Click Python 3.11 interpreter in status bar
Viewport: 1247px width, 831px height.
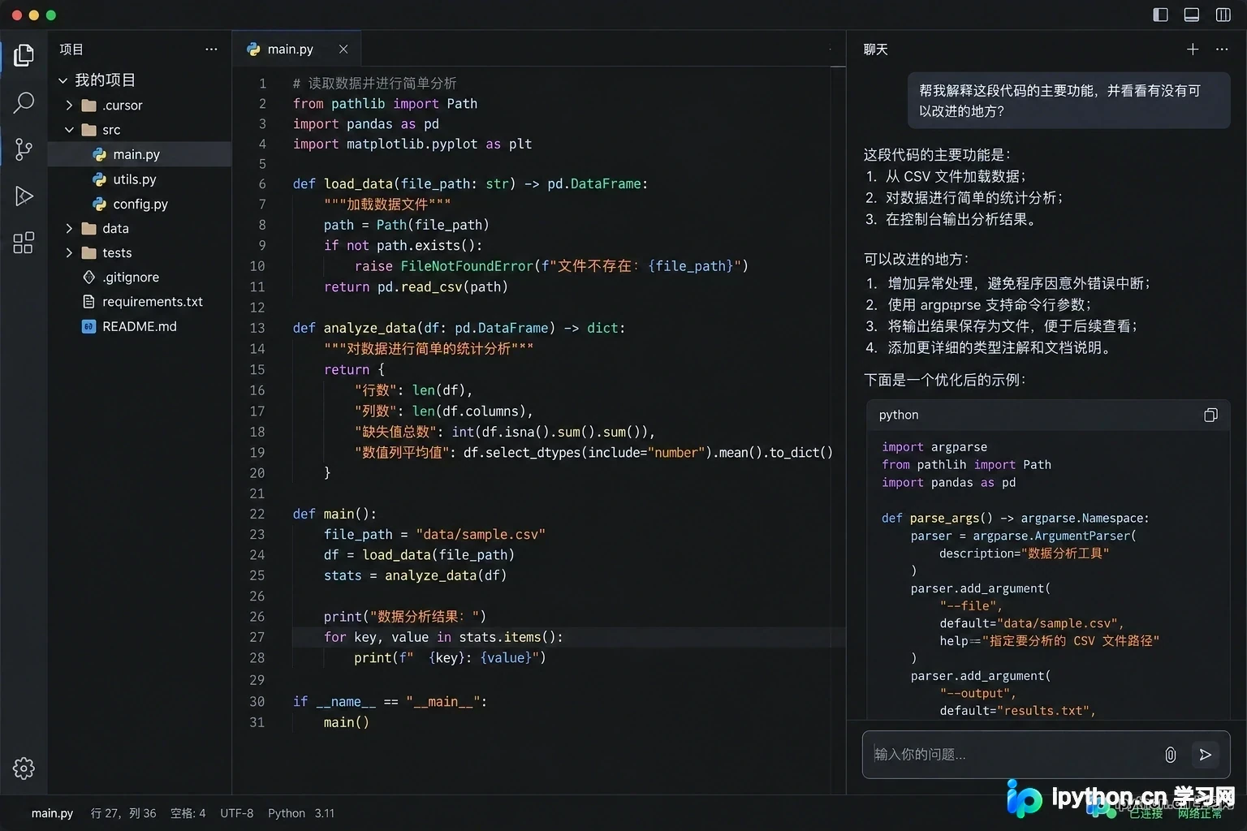301,813
